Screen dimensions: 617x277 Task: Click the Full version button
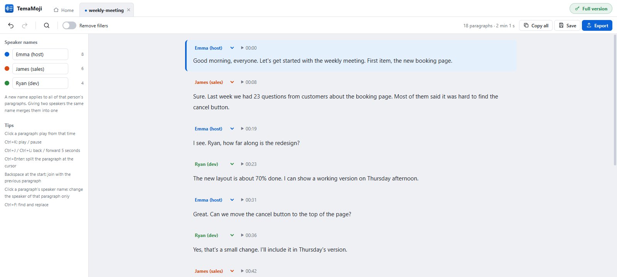591,8
